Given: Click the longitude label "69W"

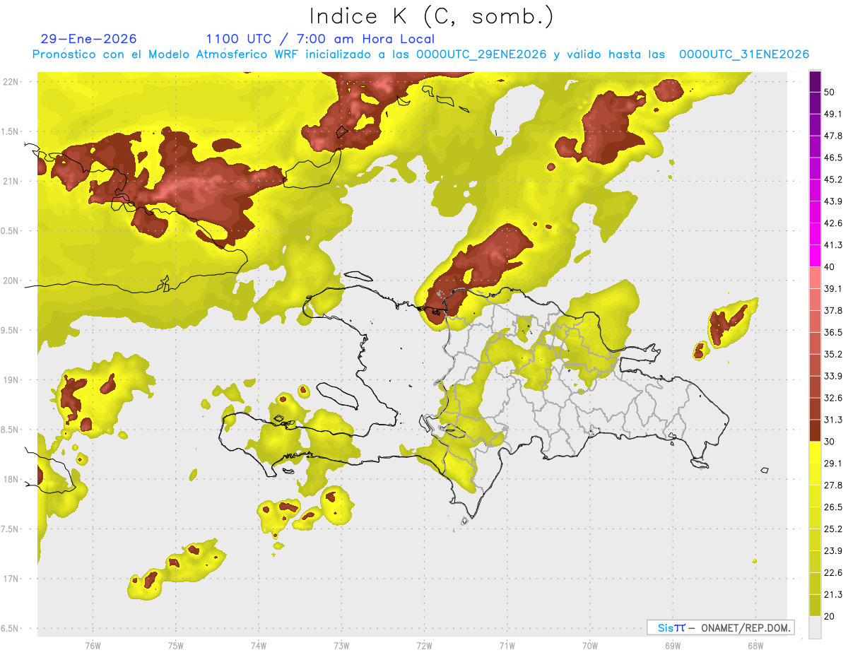Looking at the screenshot, I should tap(673, 645).
